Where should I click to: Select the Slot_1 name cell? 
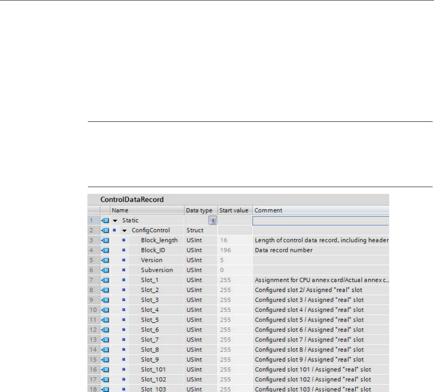tap(150, 280)
